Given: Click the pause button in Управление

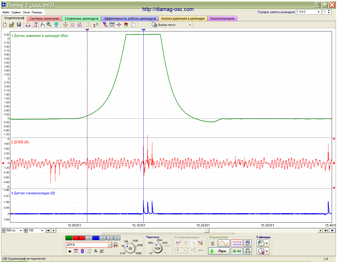Looking at the screenshot, I should tap(213, 243).
